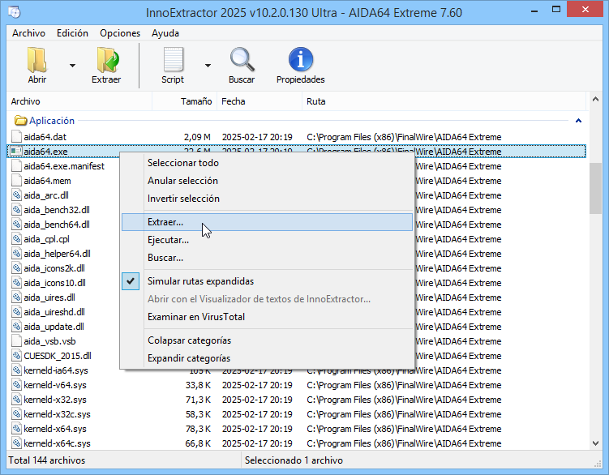Click the aida_cpl.cpl file icon
Image resolution: width=609 pixels, height=475 pixels.
16,239
